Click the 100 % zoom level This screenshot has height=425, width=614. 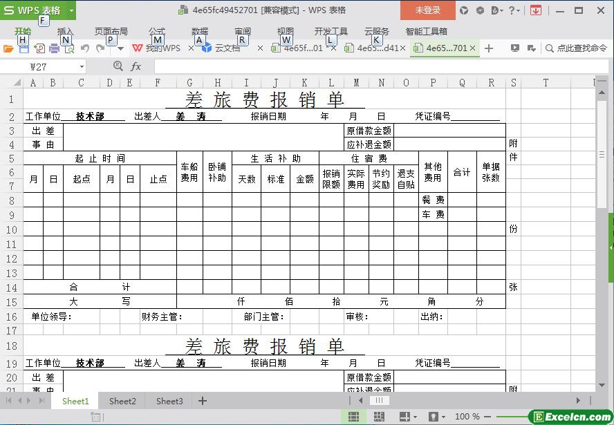(467, 417)
